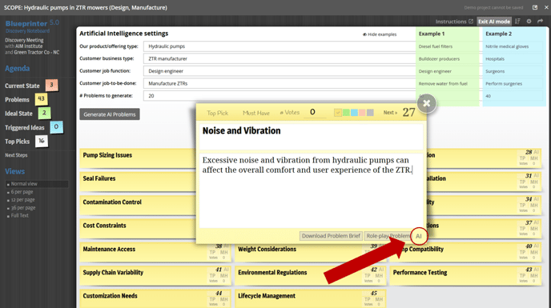The width and height of the screenshot is (551, 308).
Task: Open the settings gear in top toolbar
Action: pyautogui.click(x=529, y=22)
